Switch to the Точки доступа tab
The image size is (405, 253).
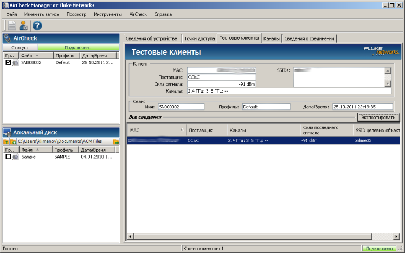(200, 38)
